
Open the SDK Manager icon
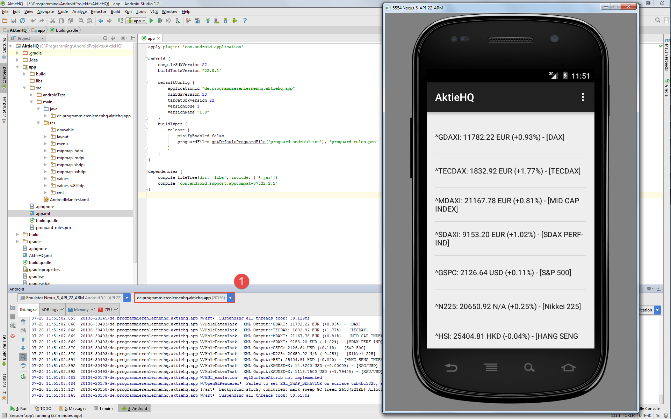225,21
